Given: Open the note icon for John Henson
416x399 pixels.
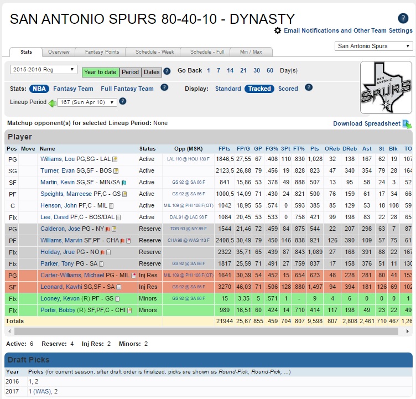Looking at the screenshot, I should (111, 206).
